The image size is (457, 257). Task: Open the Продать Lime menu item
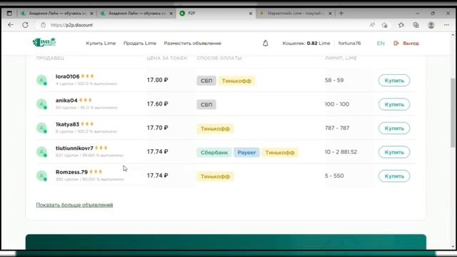140,44
